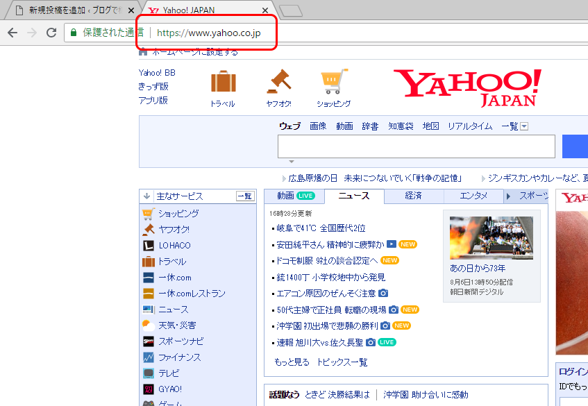Click video icon next to 安田純平さん headline

(391, 244)
